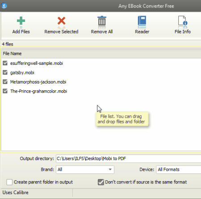Click the red X Remove Selected icon
201x199 pixels.
pyautogui.click(x=61, y=21)
